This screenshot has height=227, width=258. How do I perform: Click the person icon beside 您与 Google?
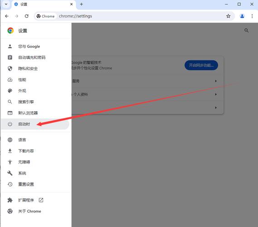[x=10, y=46]
